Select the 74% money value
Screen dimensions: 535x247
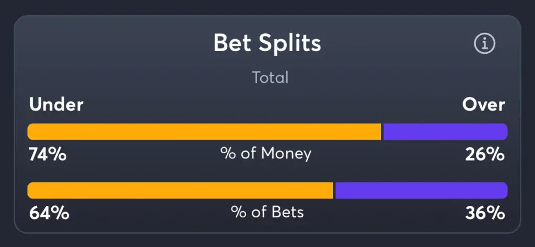tap(48, 155)
